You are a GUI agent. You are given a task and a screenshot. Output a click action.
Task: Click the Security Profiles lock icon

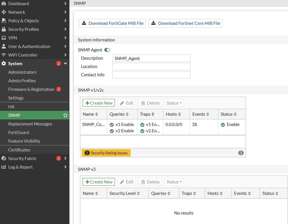pos(4,29)
